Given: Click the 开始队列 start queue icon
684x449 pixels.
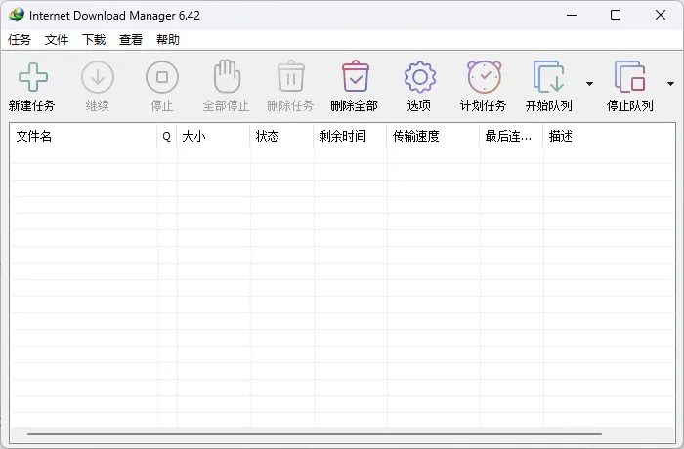Looking at the screenshot, I should [x=549, y=77].
